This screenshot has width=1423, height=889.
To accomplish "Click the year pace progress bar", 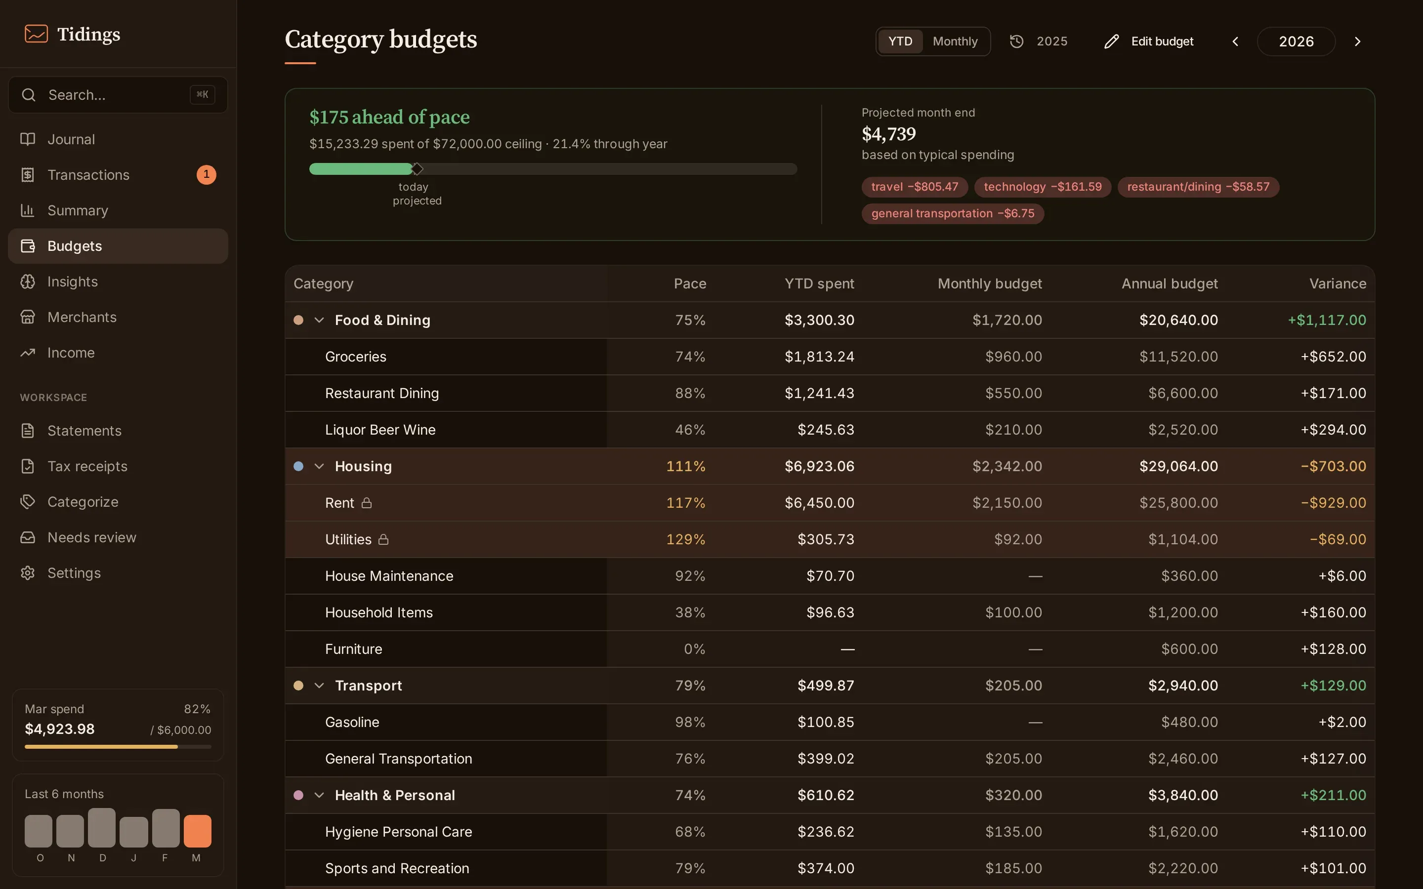I will (553, 169).
